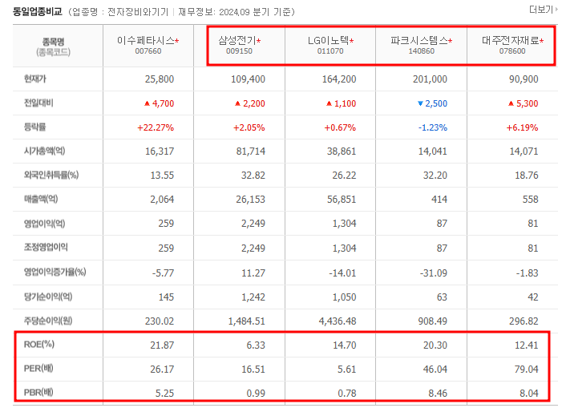Select profit growth value 11.27

[x=253, y=273]
